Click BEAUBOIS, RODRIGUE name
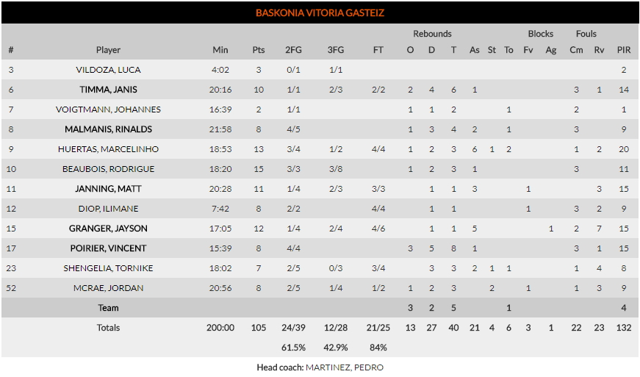 [108, 169]
